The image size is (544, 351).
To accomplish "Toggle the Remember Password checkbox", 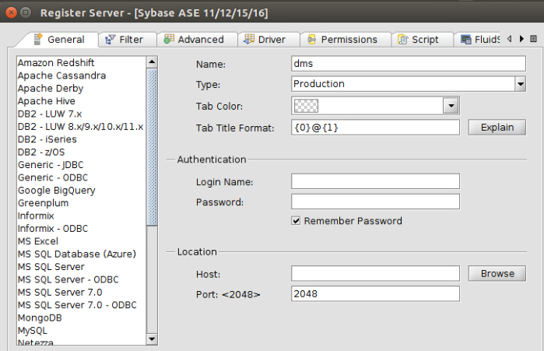I will 296,221.
